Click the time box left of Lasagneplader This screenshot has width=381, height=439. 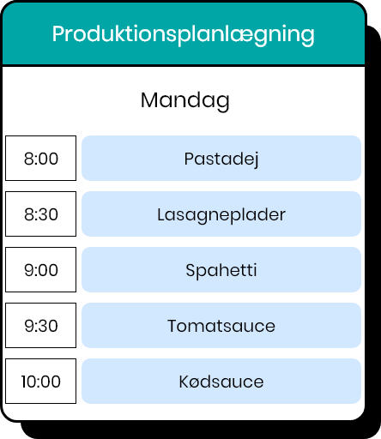click(41, 213)
